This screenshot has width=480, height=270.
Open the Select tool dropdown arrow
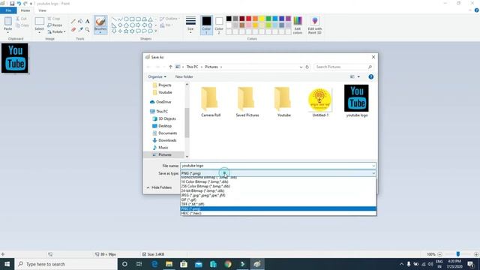pos(39,32)
